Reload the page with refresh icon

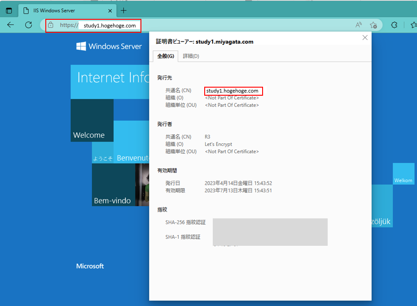point(28,25)
